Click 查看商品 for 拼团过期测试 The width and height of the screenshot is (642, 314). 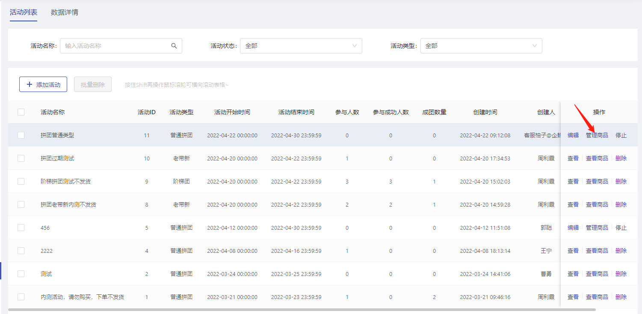coord(597,158)
